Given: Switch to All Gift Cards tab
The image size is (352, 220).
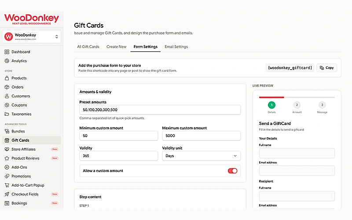Looking at the screenshot, I should point(88,47).
